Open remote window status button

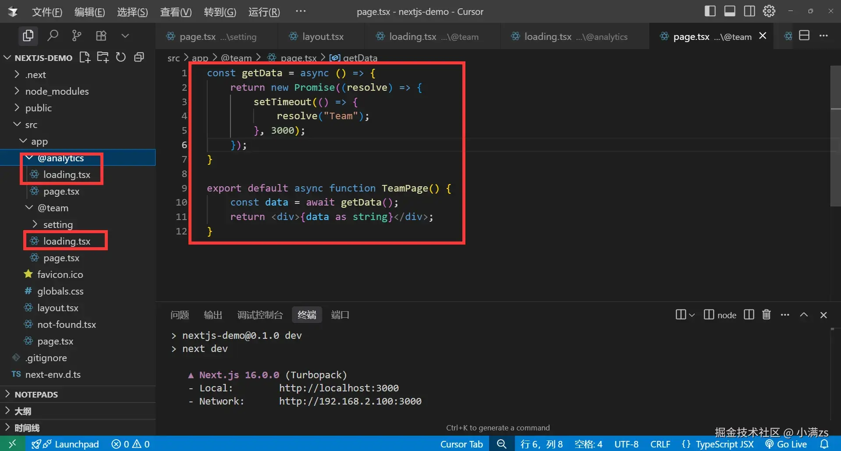pos(12,444)
